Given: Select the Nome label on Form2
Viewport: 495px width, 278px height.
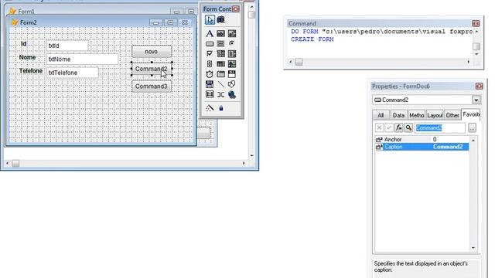Looking at the screenshot, I should 28,57.
